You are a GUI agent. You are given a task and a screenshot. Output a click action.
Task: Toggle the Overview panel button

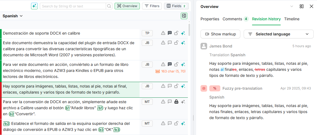(x=127, y=6)
